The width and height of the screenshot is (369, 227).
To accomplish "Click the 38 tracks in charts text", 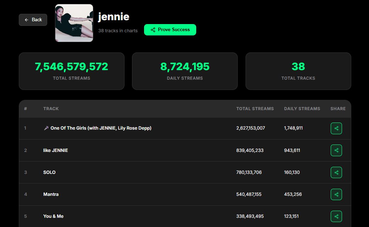I will coord(118,31).
